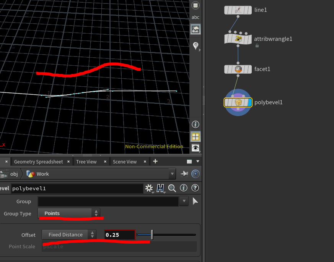The height and width of the screenshot is (262, 334).
Task: Click the polybevel1 node label
Action: click(x=269, y=102)
